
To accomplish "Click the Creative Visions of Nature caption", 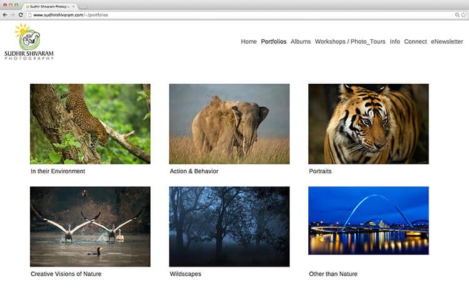I will point(66,274).
